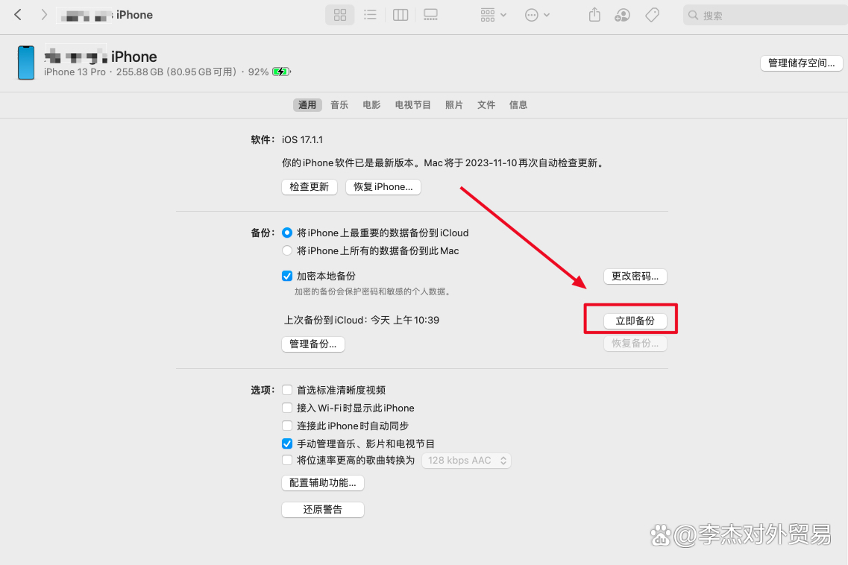Click 立即备份 button
848x565 pixels.
point(635,321)
